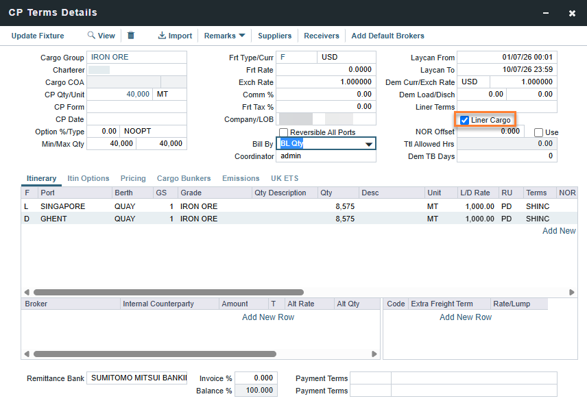Image resolution: width=587 pixels, height=403 pixels.
Task: Click the broker grid horizontal scrollbar thumb
Action: tap(155, 354)
